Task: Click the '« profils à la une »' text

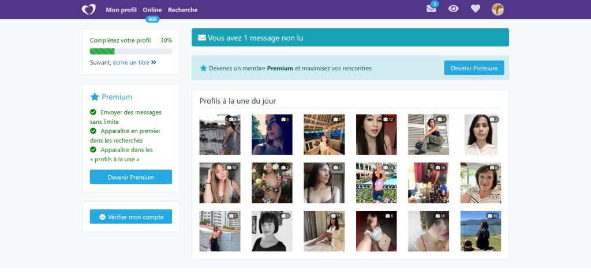Action: pyautogui.click(x=115, y=159)
